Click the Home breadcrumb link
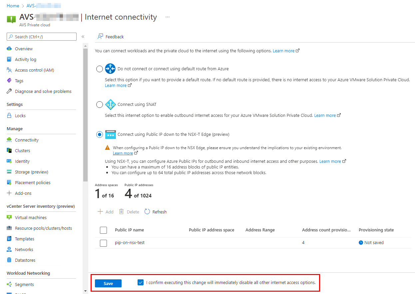 tap(13, 6)
